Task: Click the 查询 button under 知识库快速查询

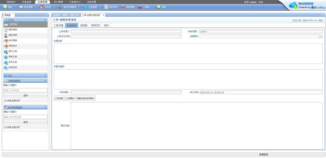Action: pos(25,122)
